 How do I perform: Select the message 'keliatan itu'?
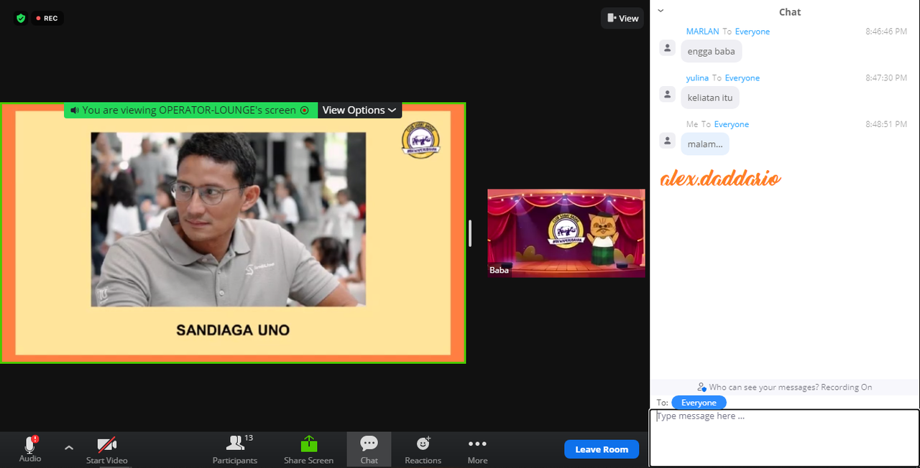click(x=710, y=98)
